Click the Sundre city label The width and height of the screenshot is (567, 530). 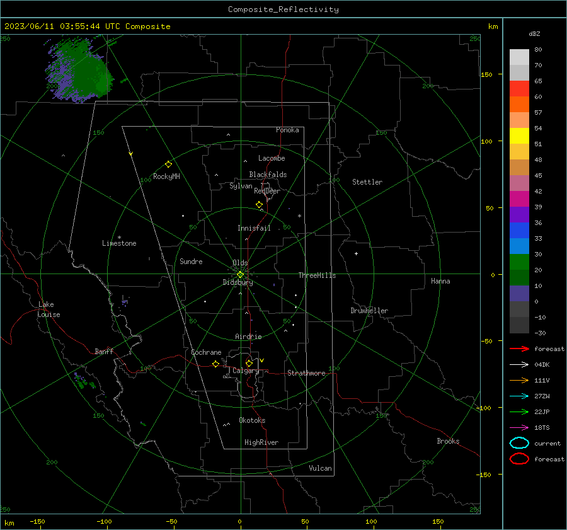point(191,262)
